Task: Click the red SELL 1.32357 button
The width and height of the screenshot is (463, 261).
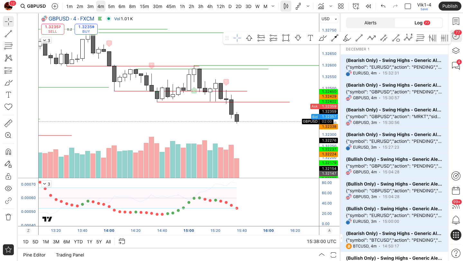Action: click(52, 29)
